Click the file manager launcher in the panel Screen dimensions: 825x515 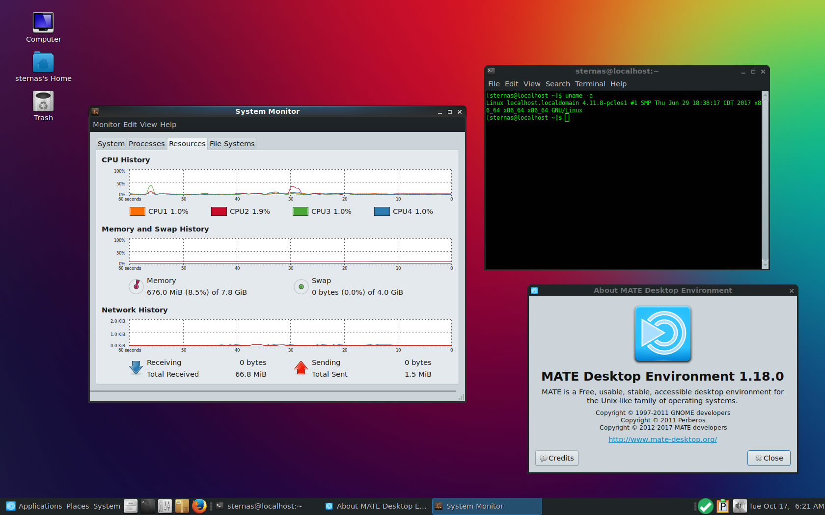pyautogui.click(x=131, y=506)
